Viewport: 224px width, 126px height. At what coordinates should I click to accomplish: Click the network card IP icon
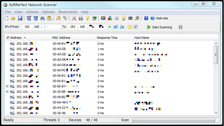click(94, 18)
